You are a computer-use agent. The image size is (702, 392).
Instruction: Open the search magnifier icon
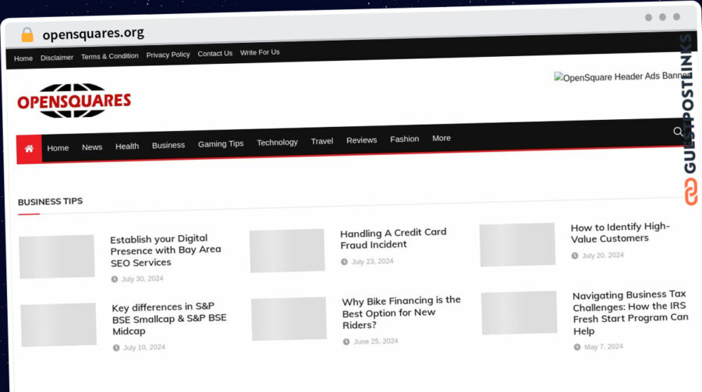coord(678,131)
